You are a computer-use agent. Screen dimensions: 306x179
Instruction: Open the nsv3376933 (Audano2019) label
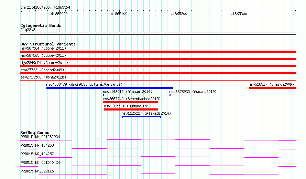coord(193,92)
